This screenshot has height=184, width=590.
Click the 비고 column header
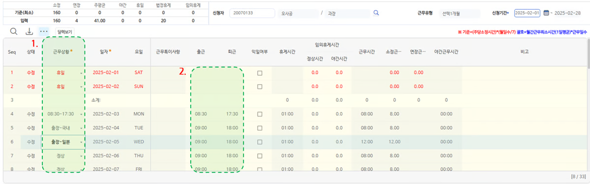coord(525,51)
